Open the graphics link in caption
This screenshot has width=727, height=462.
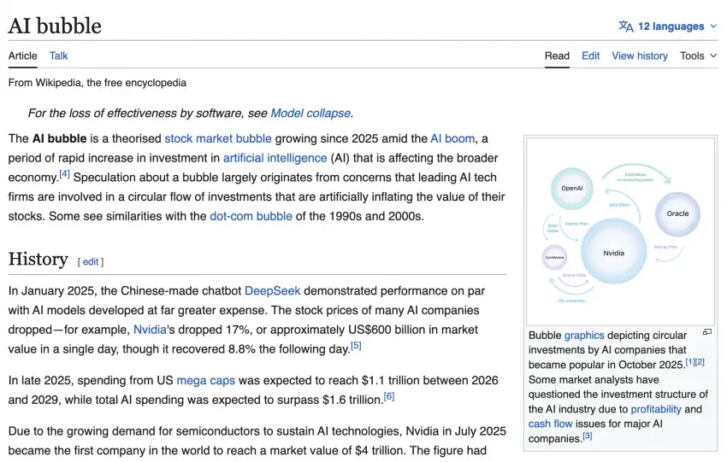[584, 335]
